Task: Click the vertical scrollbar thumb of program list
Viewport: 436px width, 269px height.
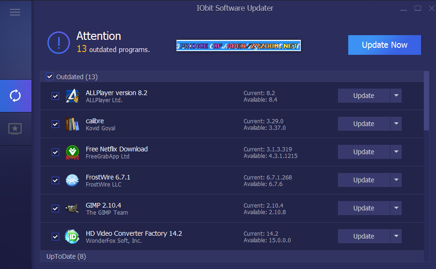Action: pos(427,100)
